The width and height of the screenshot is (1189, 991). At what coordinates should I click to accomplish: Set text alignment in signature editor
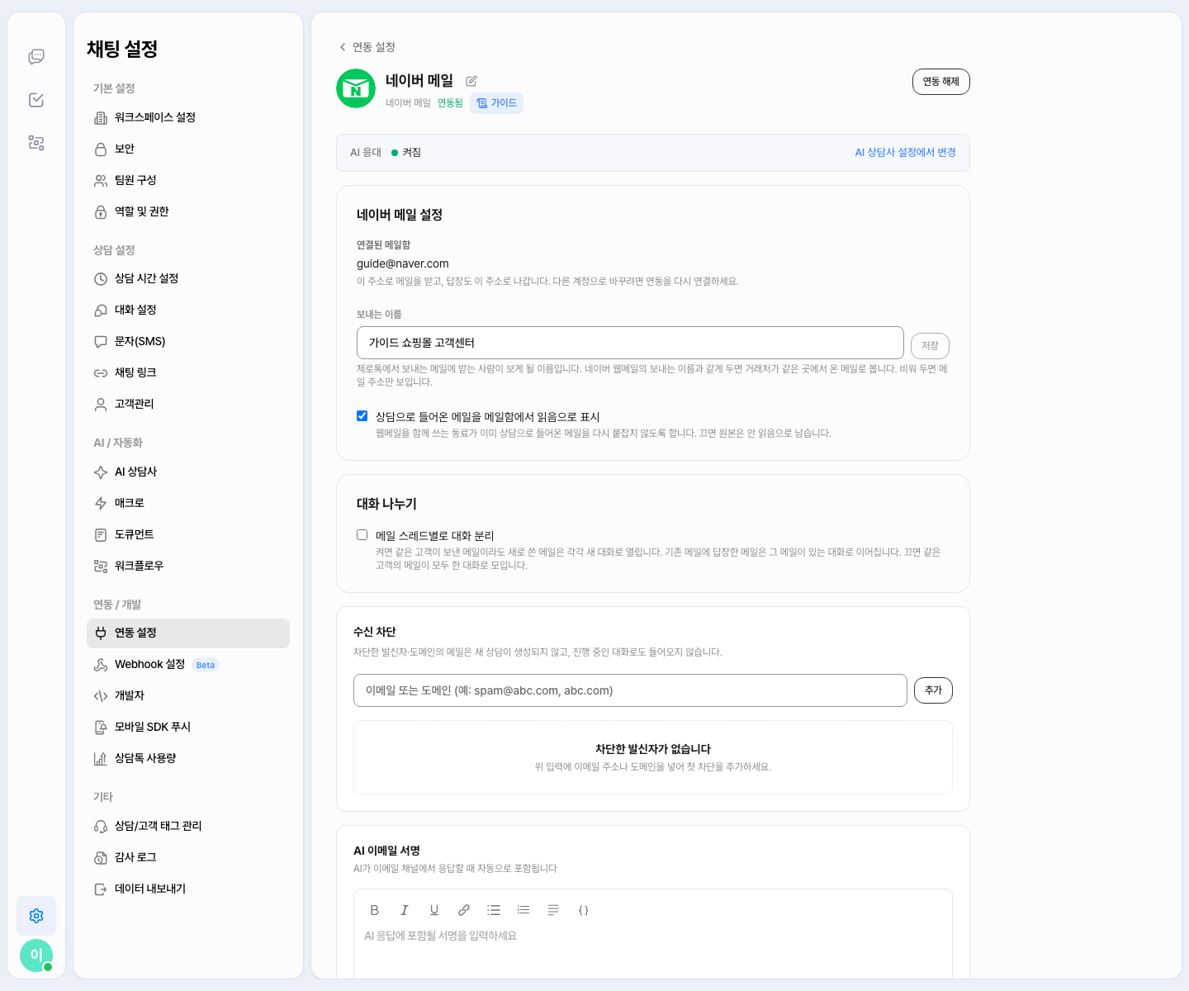(553, 910)
